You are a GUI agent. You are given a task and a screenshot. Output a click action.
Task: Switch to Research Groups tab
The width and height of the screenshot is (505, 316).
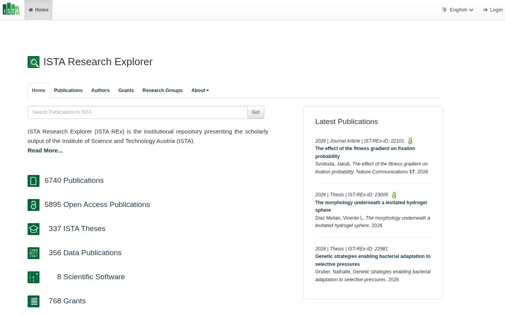(x=163, y=90)
